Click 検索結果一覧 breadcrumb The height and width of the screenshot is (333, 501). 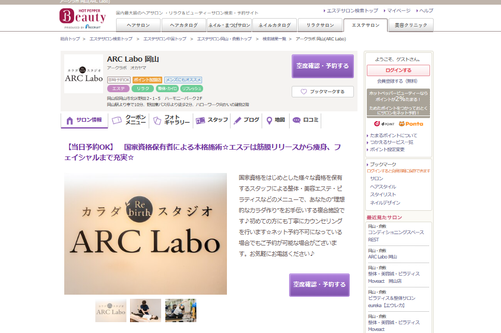click(x=274, y=39)
